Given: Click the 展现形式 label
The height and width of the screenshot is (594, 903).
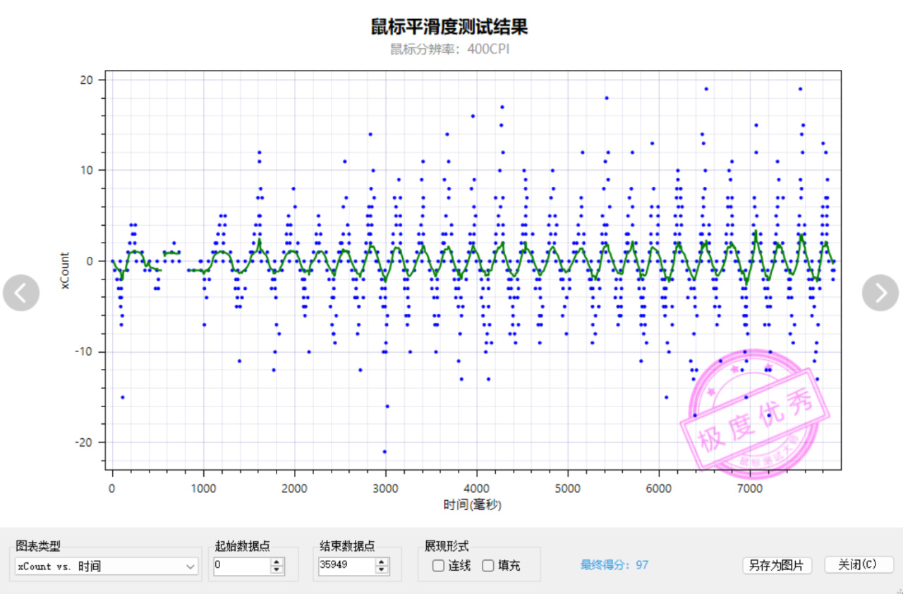Looking at the screenshot, I should coord(447,546).
